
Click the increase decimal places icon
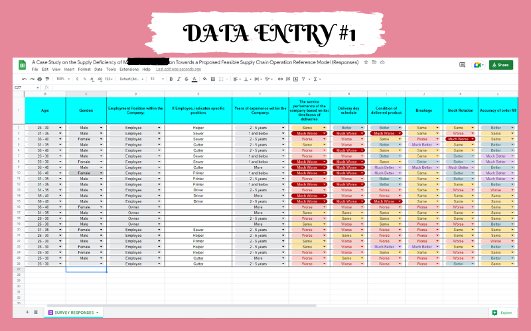coord(100,79)
